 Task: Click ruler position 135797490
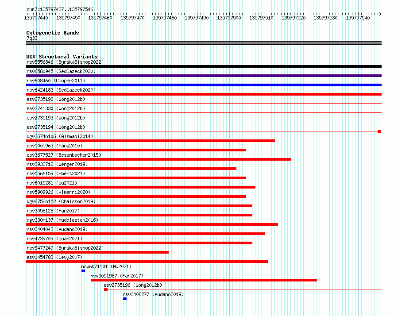coord(197,18)
